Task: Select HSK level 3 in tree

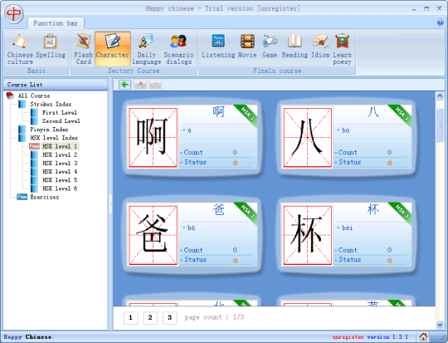Action: coord(60,163)
